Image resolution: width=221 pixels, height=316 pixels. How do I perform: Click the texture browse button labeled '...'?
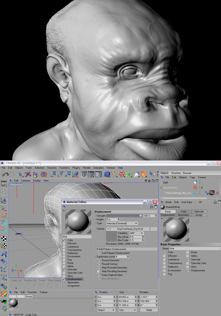tap(153, 229)
